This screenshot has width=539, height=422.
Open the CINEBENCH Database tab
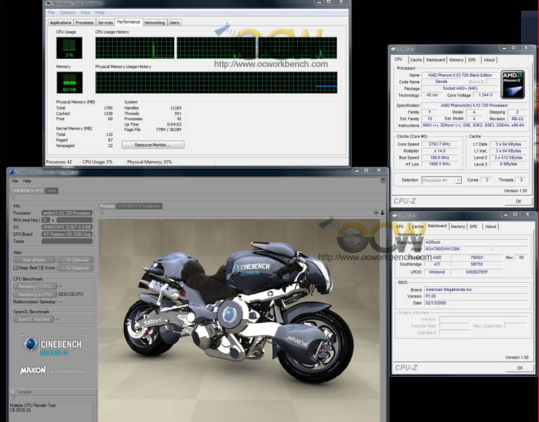click(x=139, y=206)
